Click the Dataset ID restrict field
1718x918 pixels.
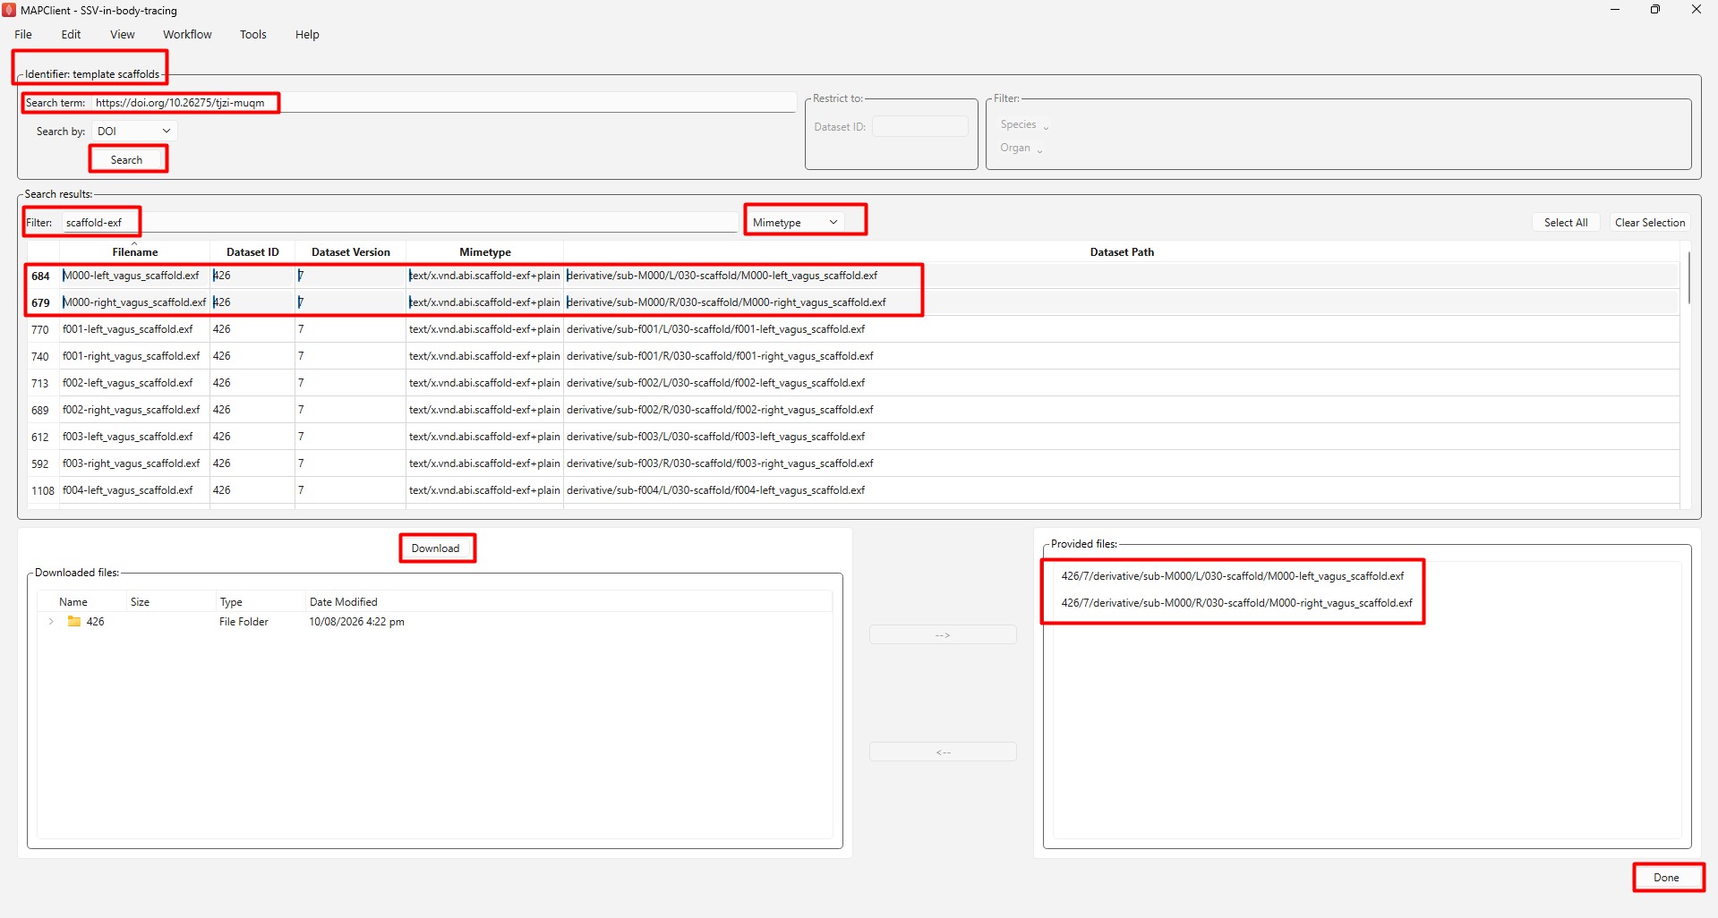pos(920,127)
